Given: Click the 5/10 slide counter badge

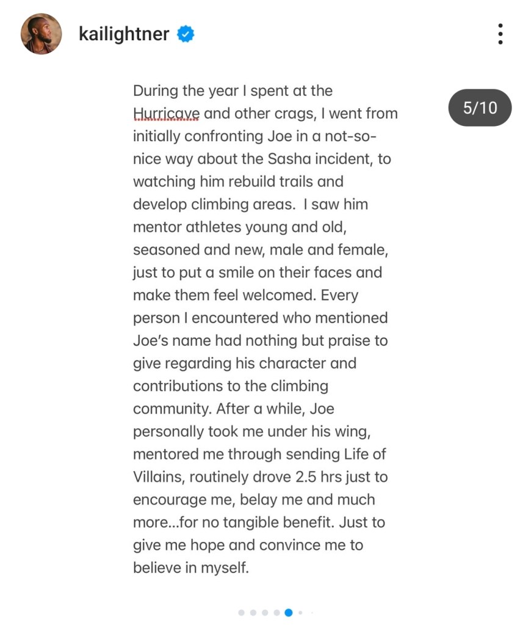Looking at the screenshot, I should click(480, 108).
